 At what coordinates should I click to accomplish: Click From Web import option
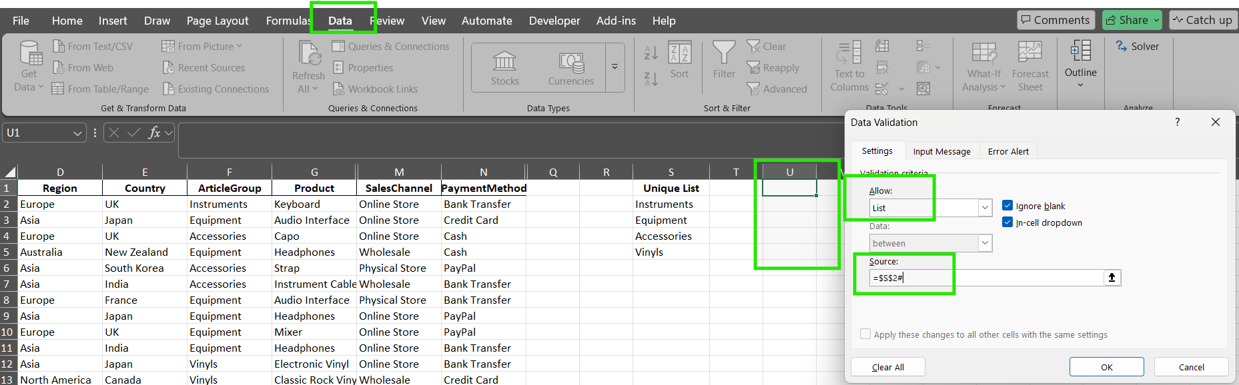click(x=83, y=67)
